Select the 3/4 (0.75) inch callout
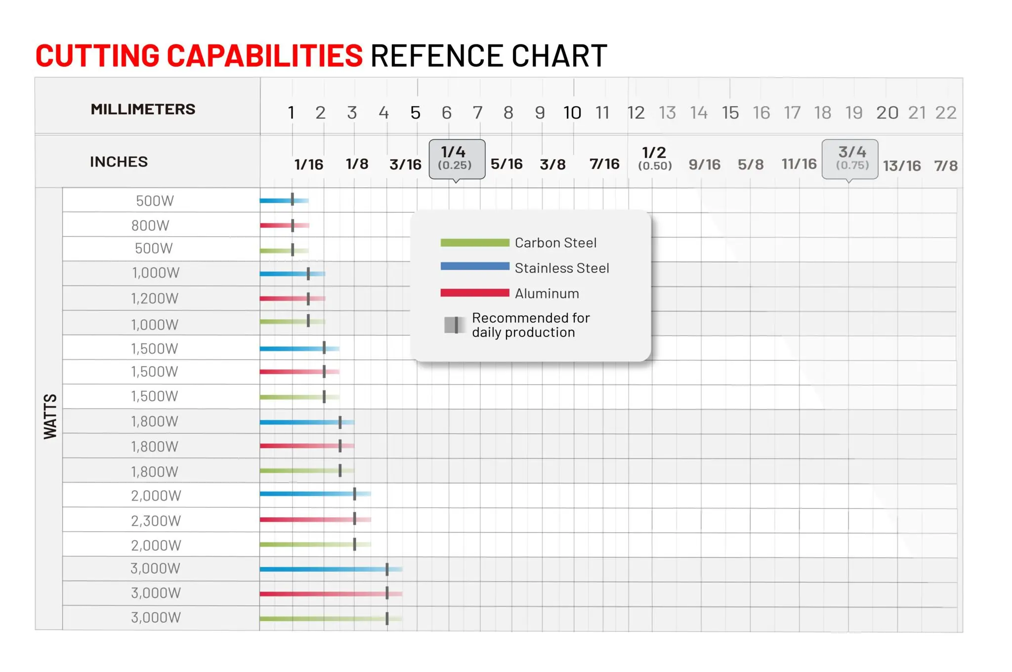Viewport: 1012px width, 672px height. [x=849, y=159]
